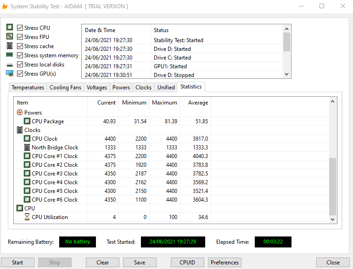Click the CPU Core #6 Clock icon

coord(27,199)
